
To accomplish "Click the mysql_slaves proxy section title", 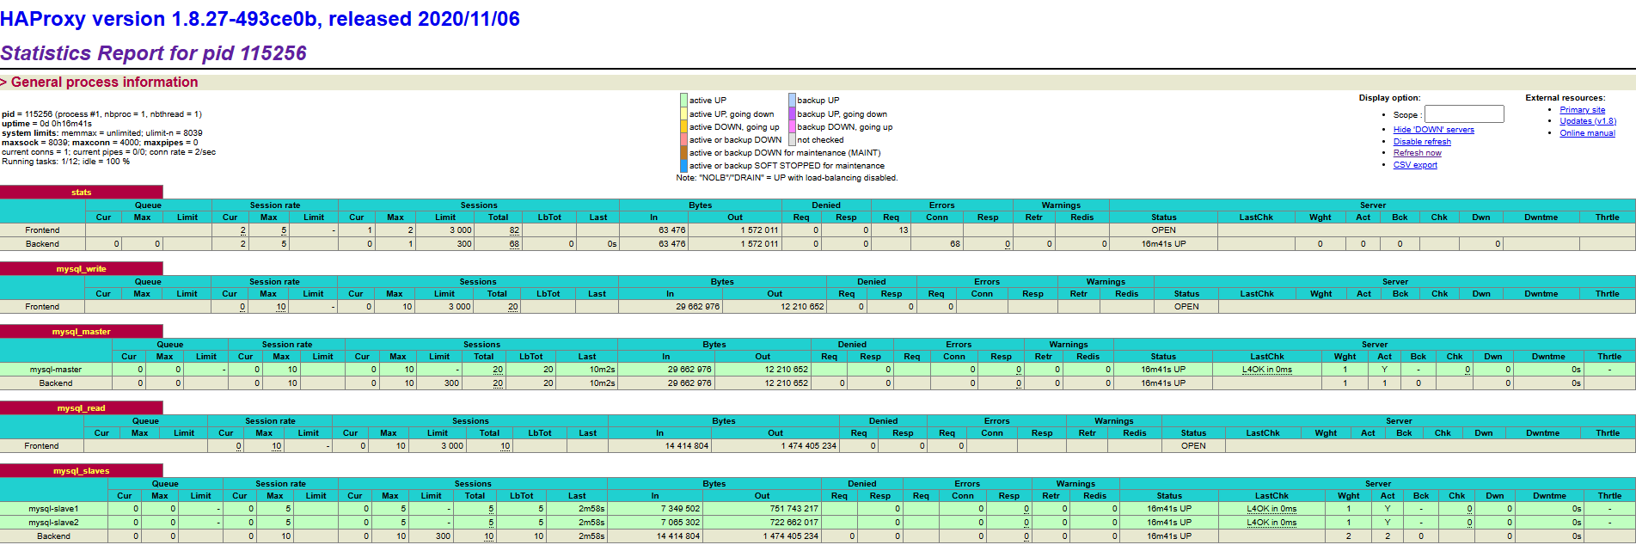I will pyautogui.click(x=82, y=471).
